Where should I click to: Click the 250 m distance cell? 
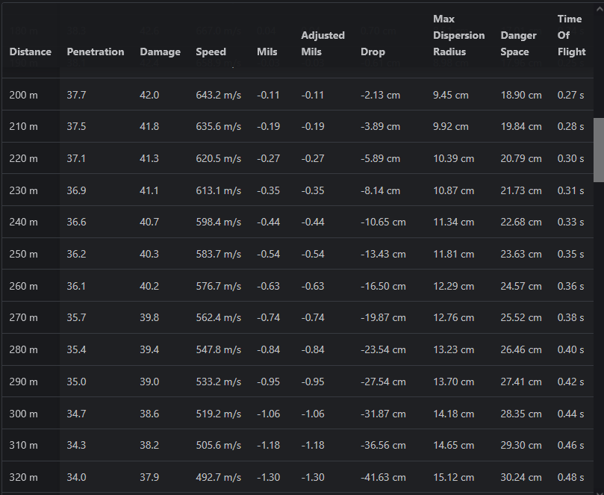coord(23,254)
